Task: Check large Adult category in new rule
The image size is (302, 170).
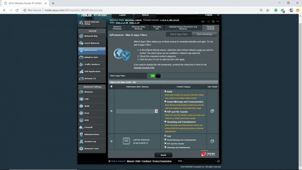Action: pos(165,91)
